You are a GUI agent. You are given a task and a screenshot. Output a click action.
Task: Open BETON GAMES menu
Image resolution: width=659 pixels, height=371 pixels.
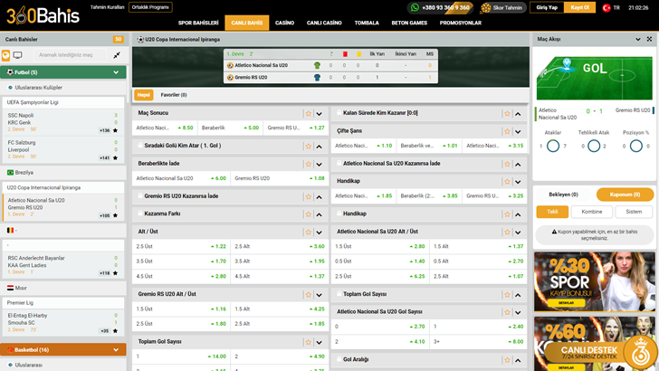click(409, 23)
